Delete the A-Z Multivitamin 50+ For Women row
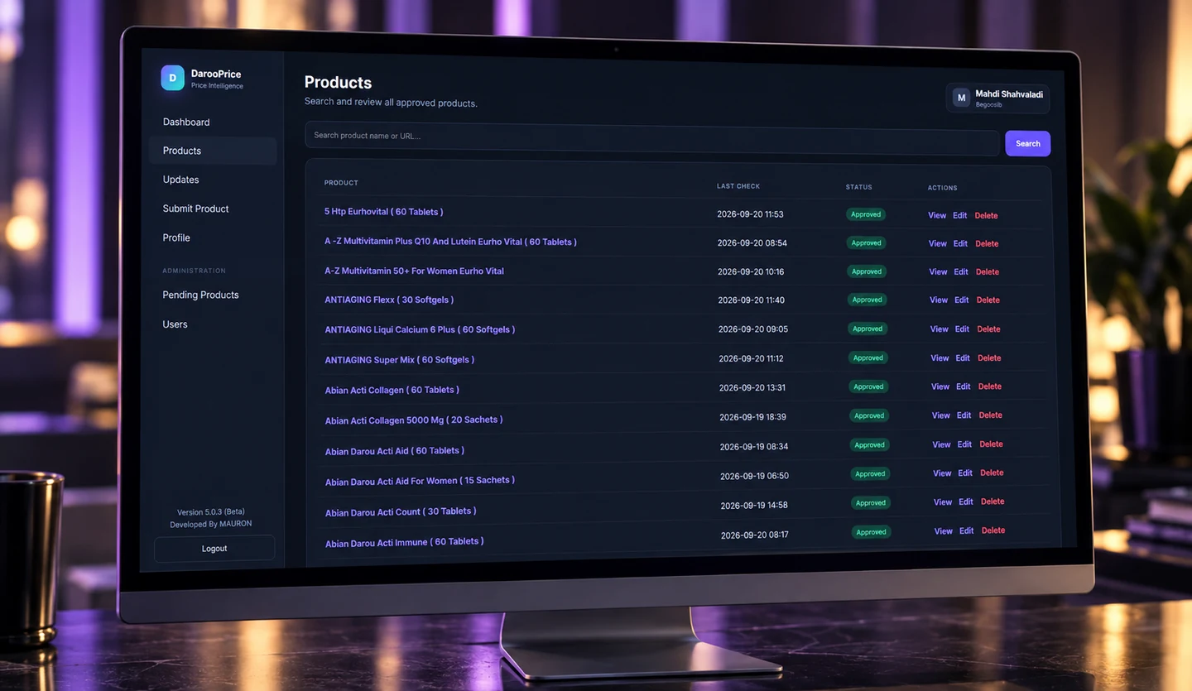Viewport: 1192px width, 691px height. (x=988, y=271)
